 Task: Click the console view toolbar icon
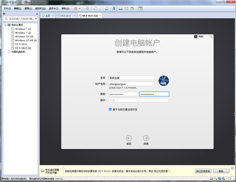(x=140, y=9)
